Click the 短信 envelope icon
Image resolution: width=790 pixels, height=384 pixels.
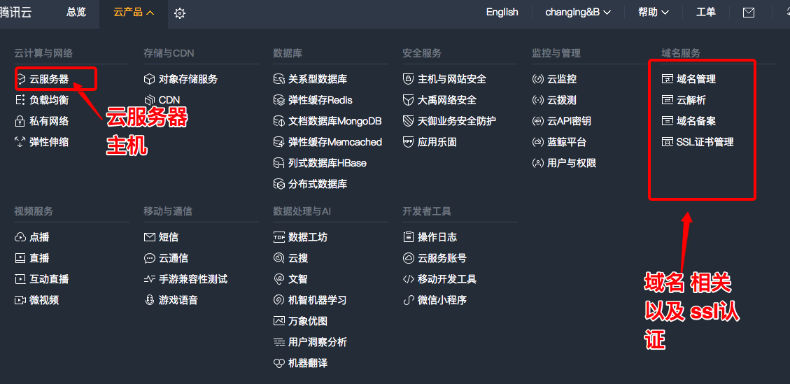click(x=149, y=237)
